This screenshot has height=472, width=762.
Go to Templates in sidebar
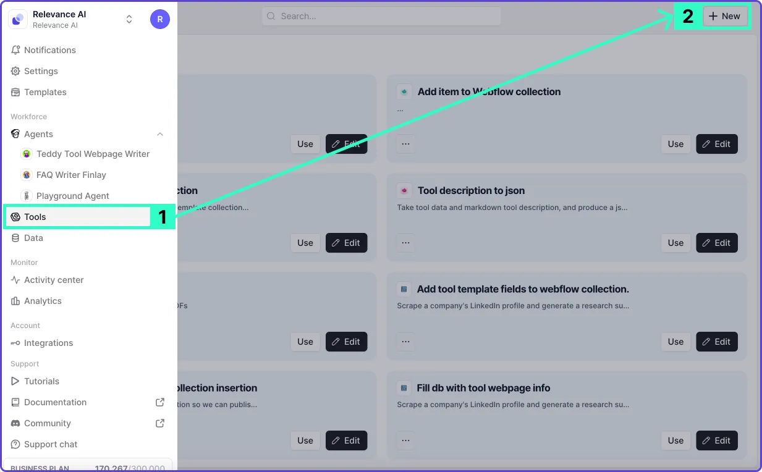click(x=45, y=92)
